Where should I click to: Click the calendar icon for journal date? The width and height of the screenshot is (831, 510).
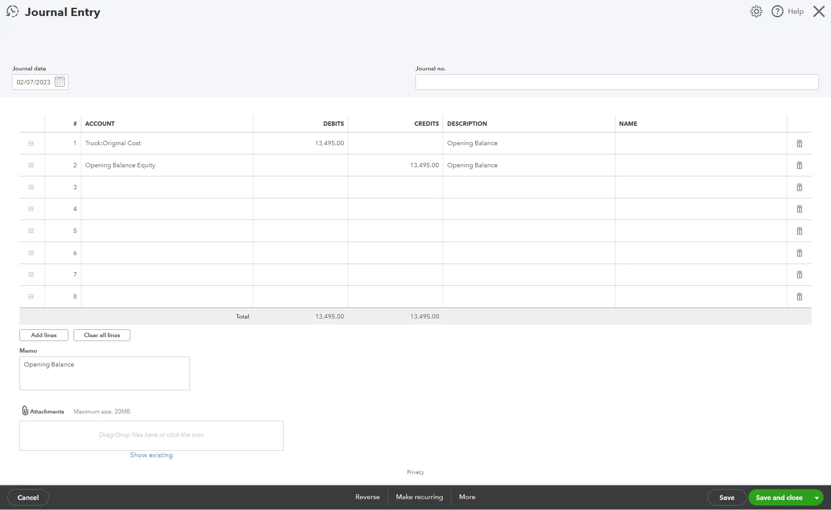click(x=59, y=81)
